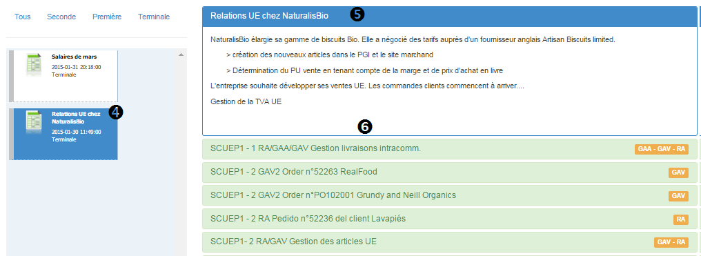Click the GAA - GAV - RA orange badge

[661, 149]
